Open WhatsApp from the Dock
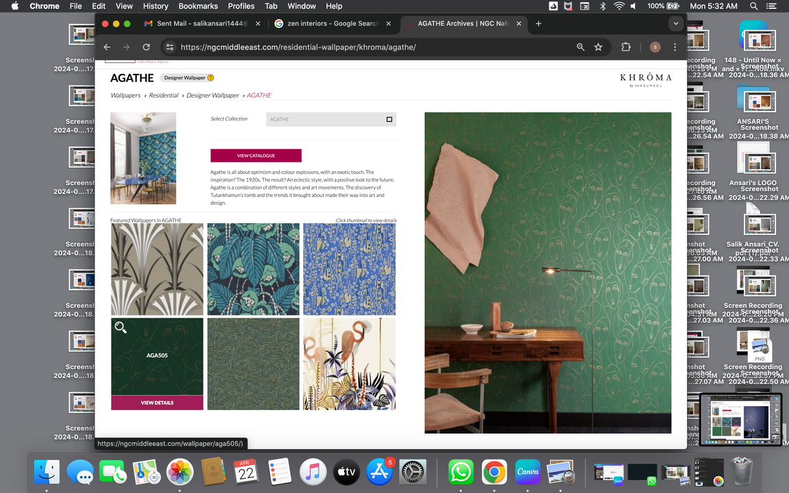This screenshot has height=493, width=789. (x=461, y=472)
